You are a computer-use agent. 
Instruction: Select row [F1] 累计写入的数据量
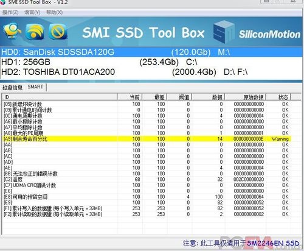(x=147, y=208)
